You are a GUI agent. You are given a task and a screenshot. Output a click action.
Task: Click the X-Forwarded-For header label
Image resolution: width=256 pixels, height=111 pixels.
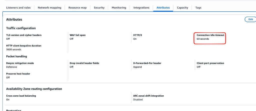pos(147,63)
